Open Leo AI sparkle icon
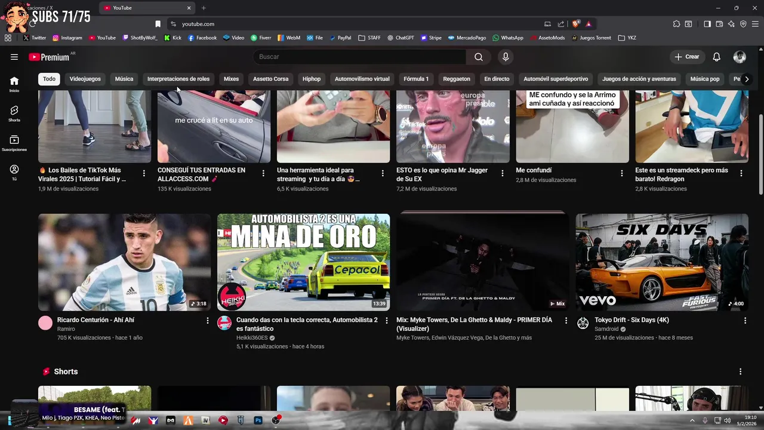This screenshot has height=430, width=764. coord(731,24)
